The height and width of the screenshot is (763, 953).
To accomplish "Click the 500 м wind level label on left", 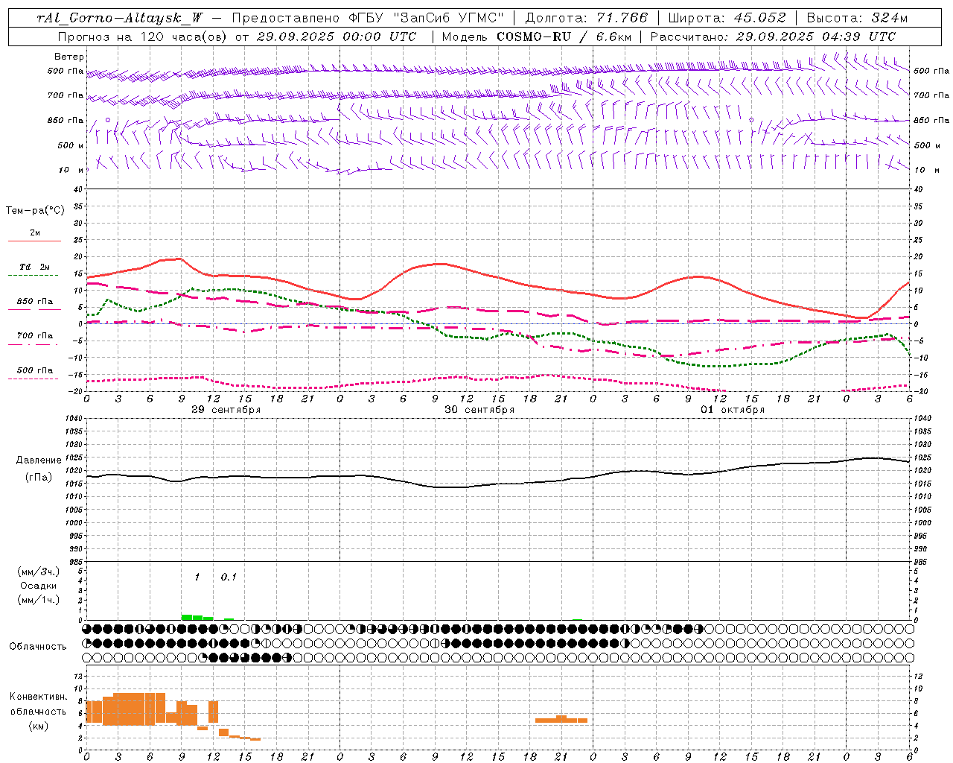I will click(x=70, y=145).
